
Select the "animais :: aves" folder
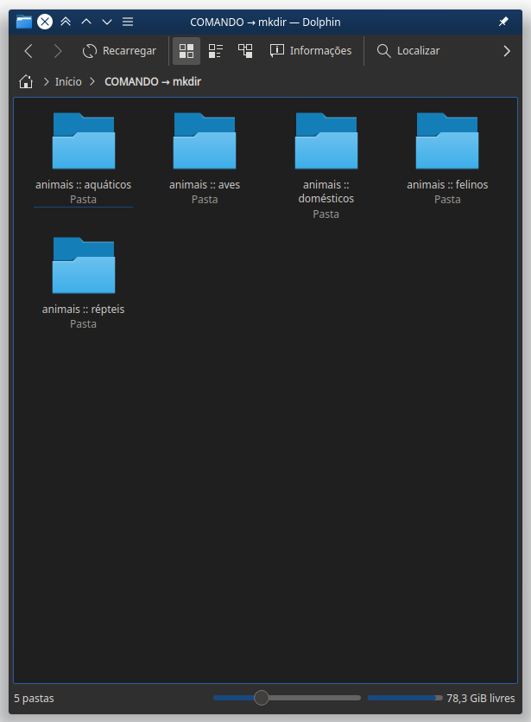tap(205, 142)
